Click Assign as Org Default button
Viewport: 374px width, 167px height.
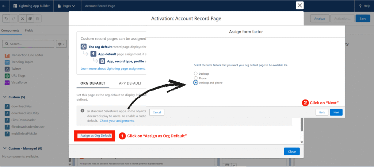point(96,136)
